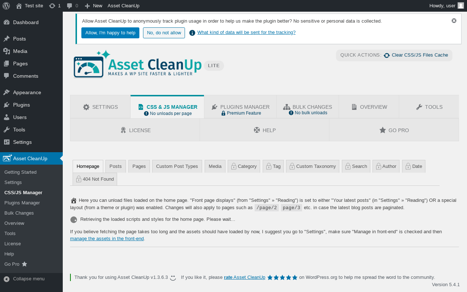Image resolution: width=467 pixels, height=292 pixels.
Task: Click Clear CSS/JS Files Cache link
Action: (420, 55)
